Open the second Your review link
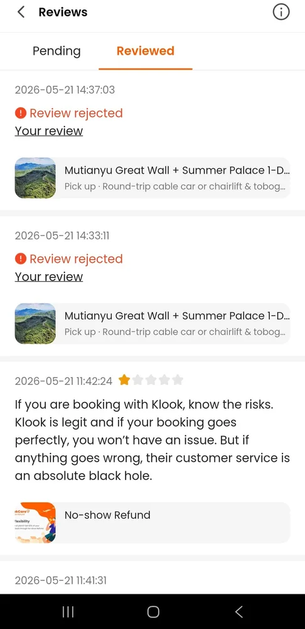Viewport: 305px width, 629px height. click(x=49, y=276)
